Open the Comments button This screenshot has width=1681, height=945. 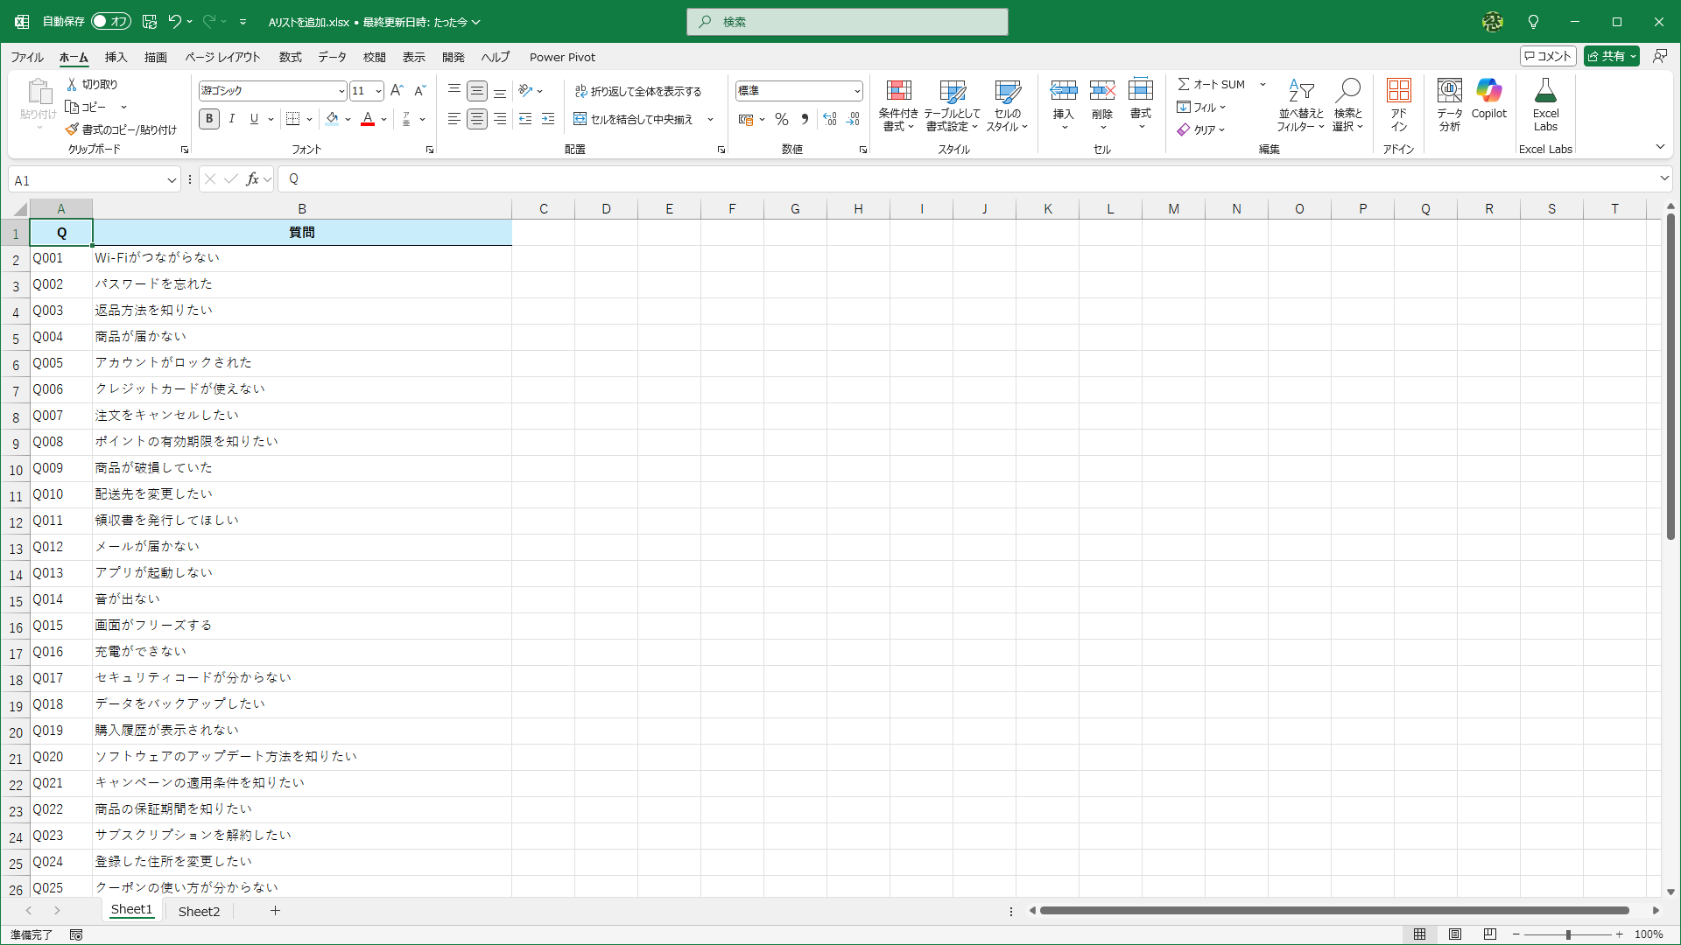1548,56
